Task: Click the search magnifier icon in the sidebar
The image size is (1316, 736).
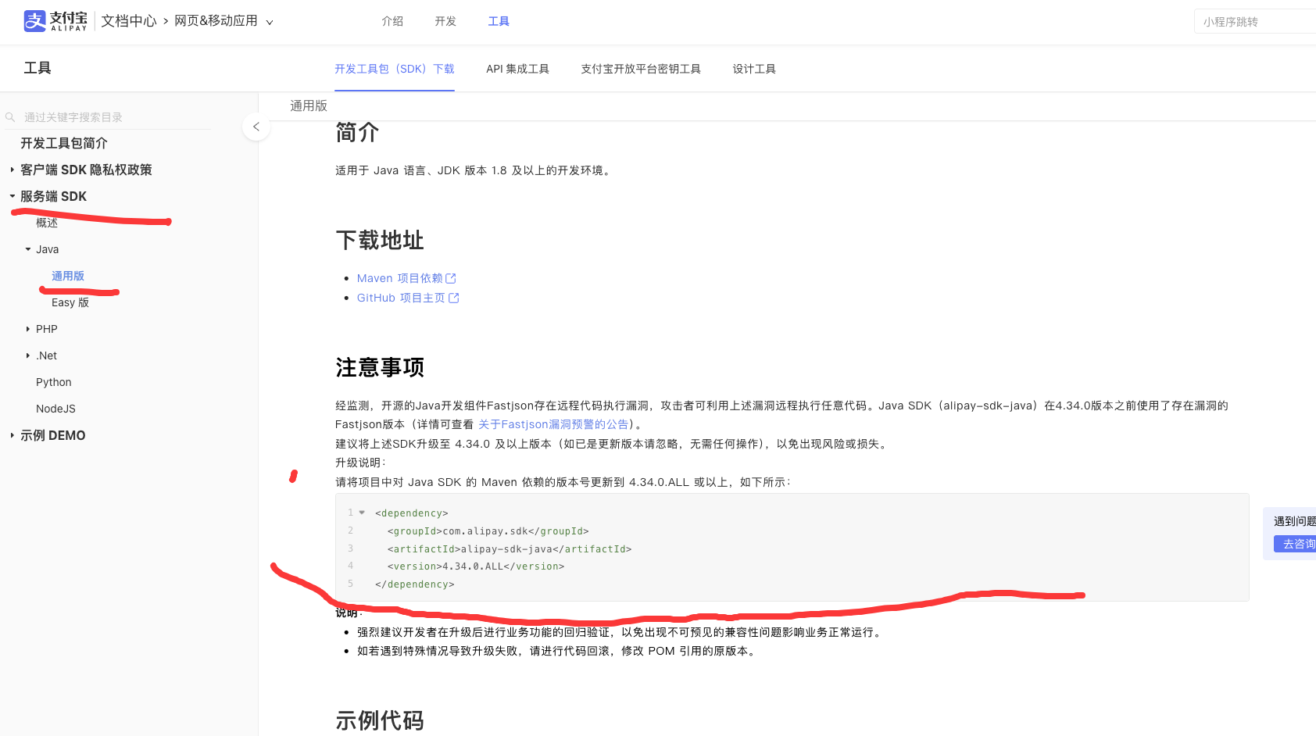Action: point(10,117)
